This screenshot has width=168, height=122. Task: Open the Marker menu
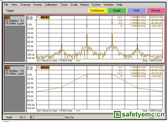[85, 5]
